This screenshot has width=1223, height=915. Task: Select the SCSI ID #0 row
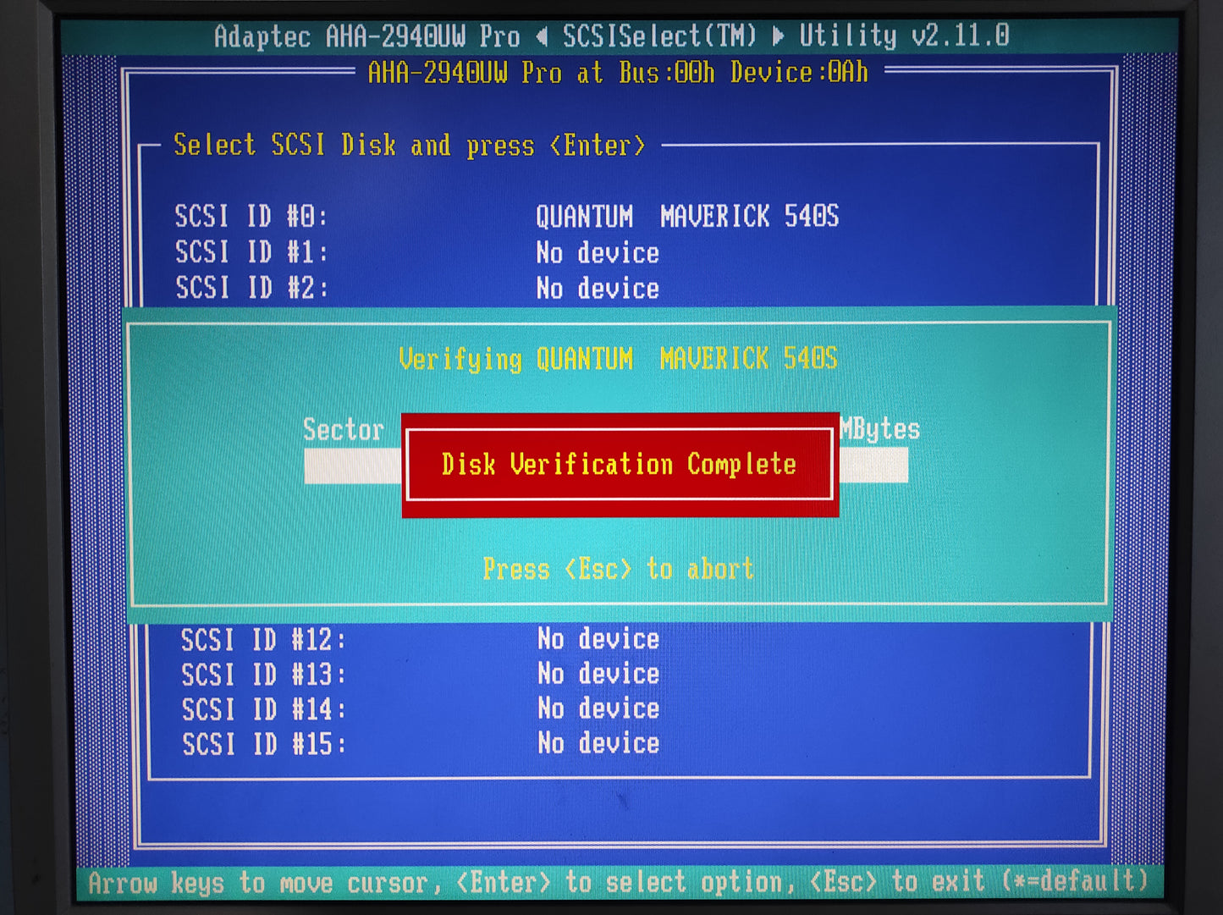click(251, 217)
